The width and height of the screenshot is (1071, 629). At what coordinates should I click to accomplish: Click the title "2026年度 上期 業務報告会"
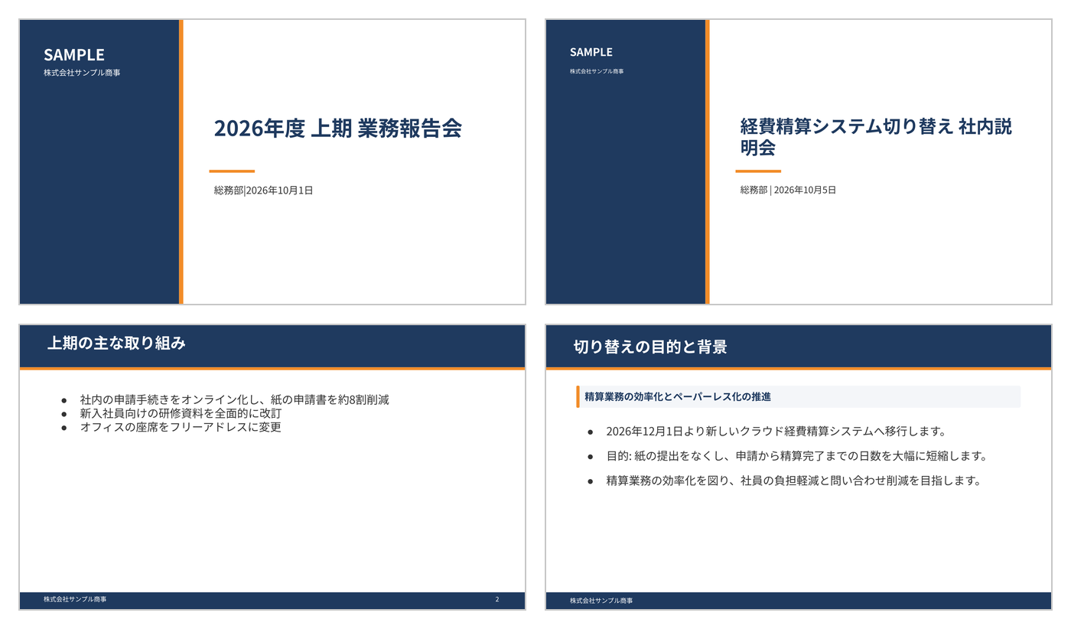click(338, 129)
